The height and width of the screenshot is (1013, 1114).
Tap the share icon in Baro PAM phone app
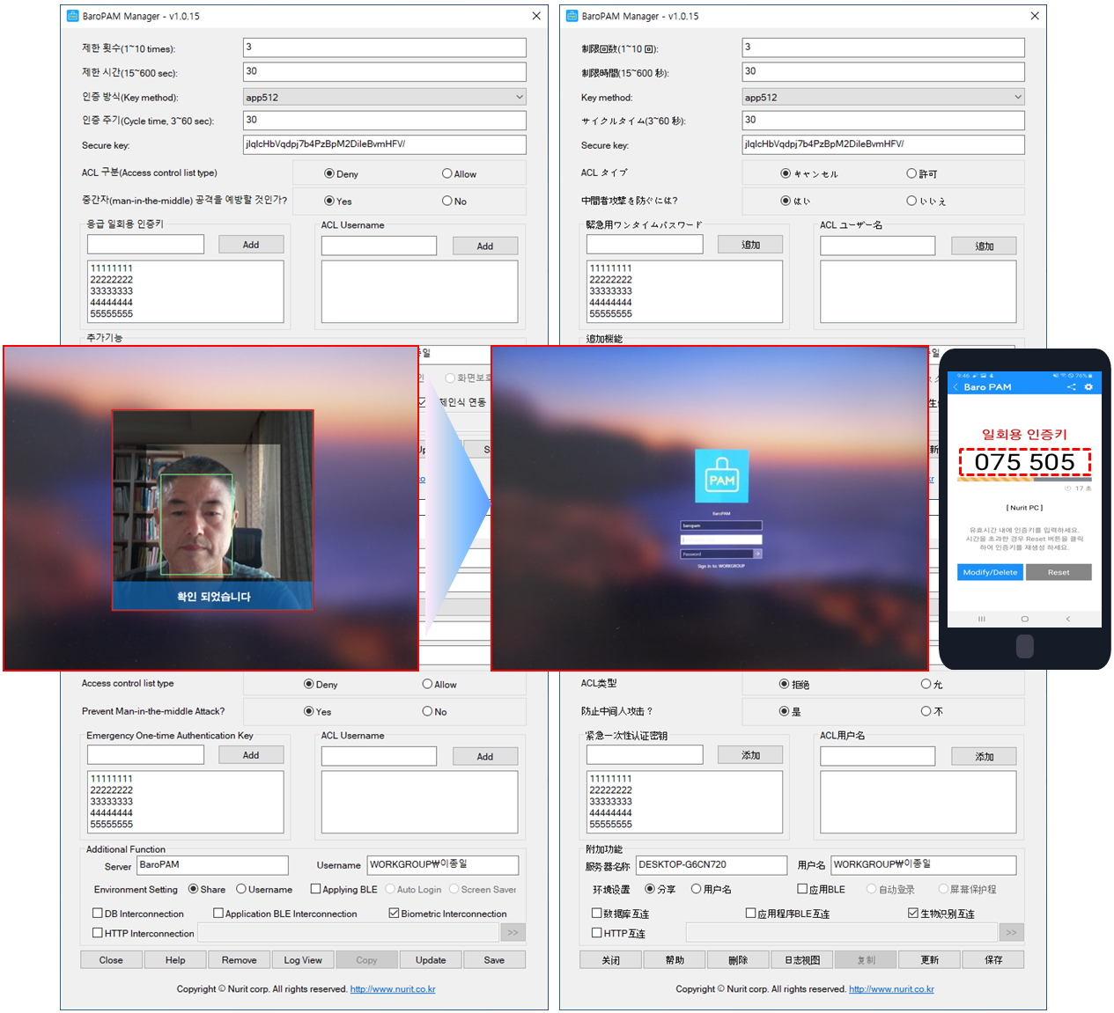click(1072, 387)
